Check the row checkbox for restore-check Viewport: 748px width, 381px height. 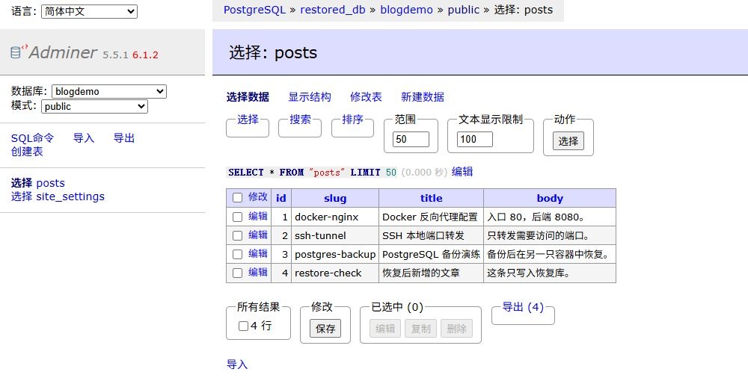point(238,273)
